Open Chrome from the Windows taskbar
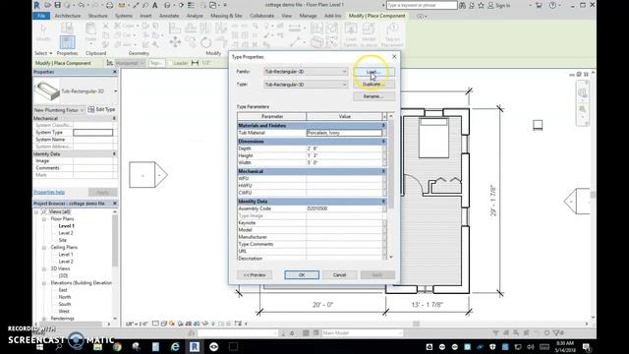The height and width of the screenshot is (354, 629). pos(117,346)
